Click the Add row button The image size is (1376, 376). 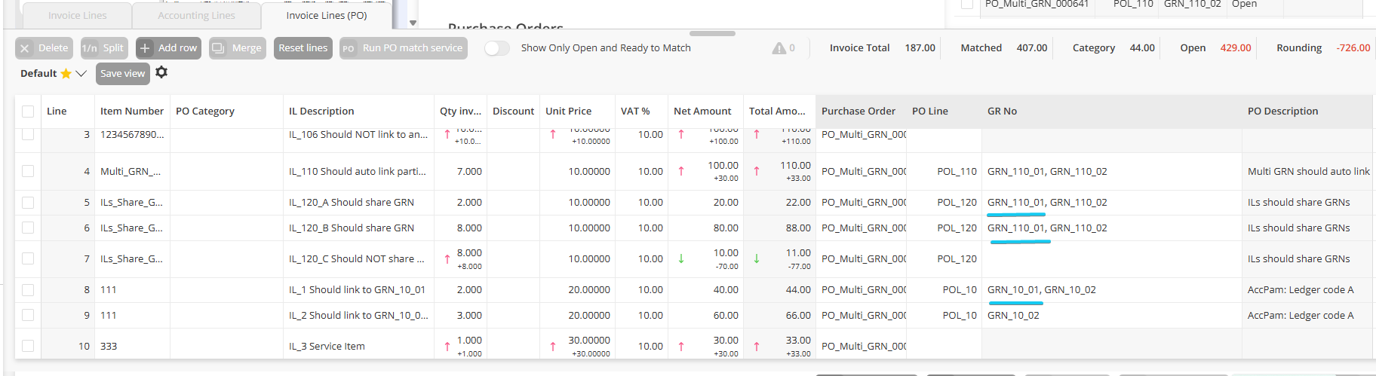click(x=168, y=48)
